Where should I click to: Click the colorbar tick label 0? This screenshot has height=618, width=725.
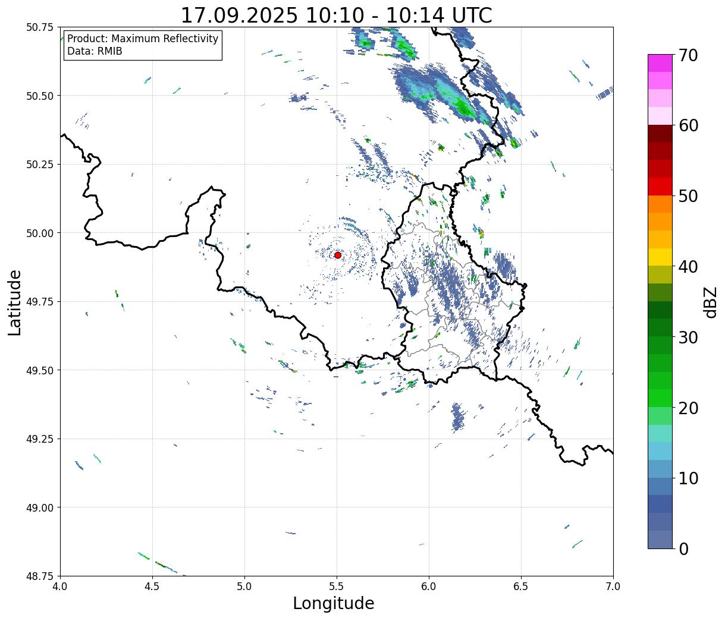click(683, 549)
